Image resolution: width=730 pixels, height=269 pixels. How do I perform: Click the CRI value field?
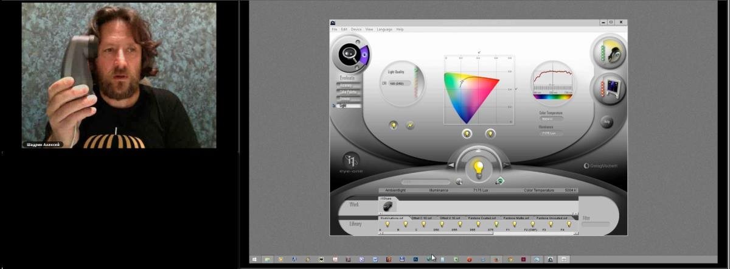pos(398,83)
